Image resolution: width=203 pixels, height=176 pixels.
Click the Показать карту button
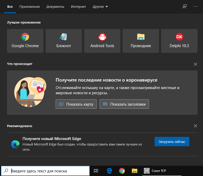click(x=76, y=104)
